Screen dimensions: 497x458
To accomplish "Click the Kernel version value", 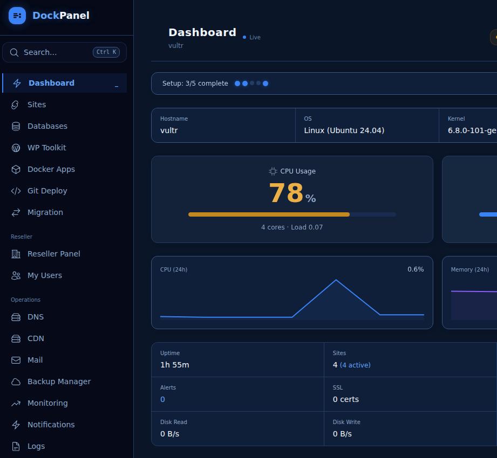I will click(x=472, y=130).
